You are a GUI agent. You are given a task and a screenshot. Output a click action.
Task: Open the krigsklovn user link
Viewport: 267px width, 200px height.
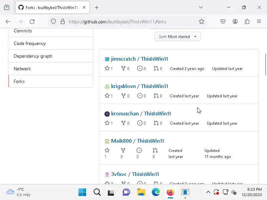click(x=123, y=86)
